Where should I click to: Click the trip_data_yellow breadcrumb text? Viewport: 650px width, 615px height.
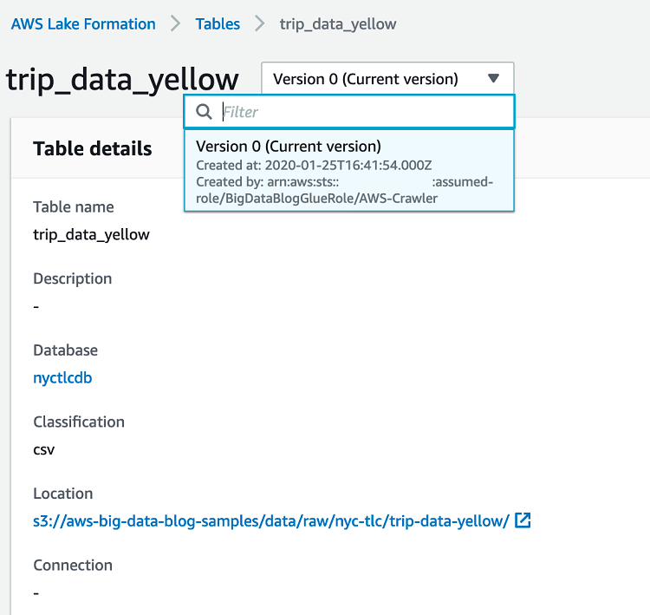pyautogui.click(x=338, y=24)
